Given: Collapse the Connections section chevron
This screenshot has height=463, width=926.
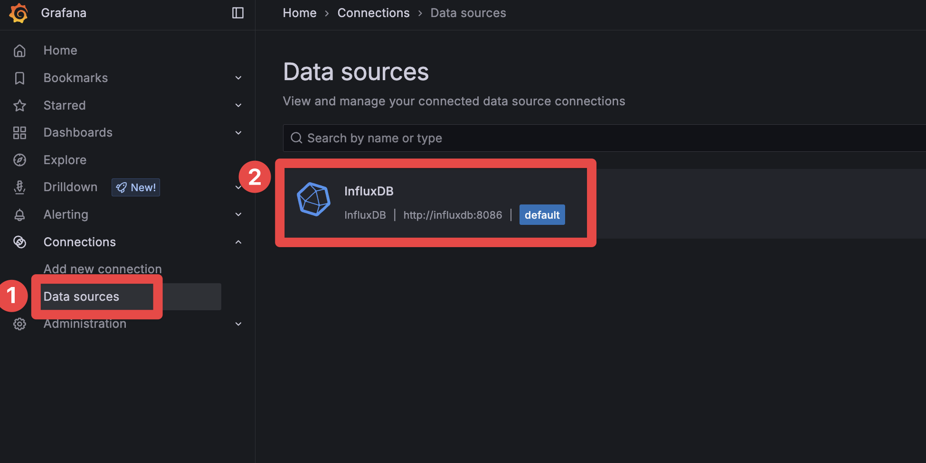Looking at the screenshot, I should [x=238, y=242].
